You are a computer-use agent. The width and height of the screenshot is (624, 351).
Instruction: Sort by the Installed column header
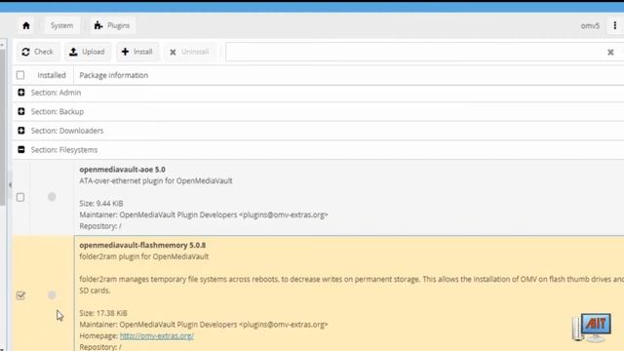(52, 75)
